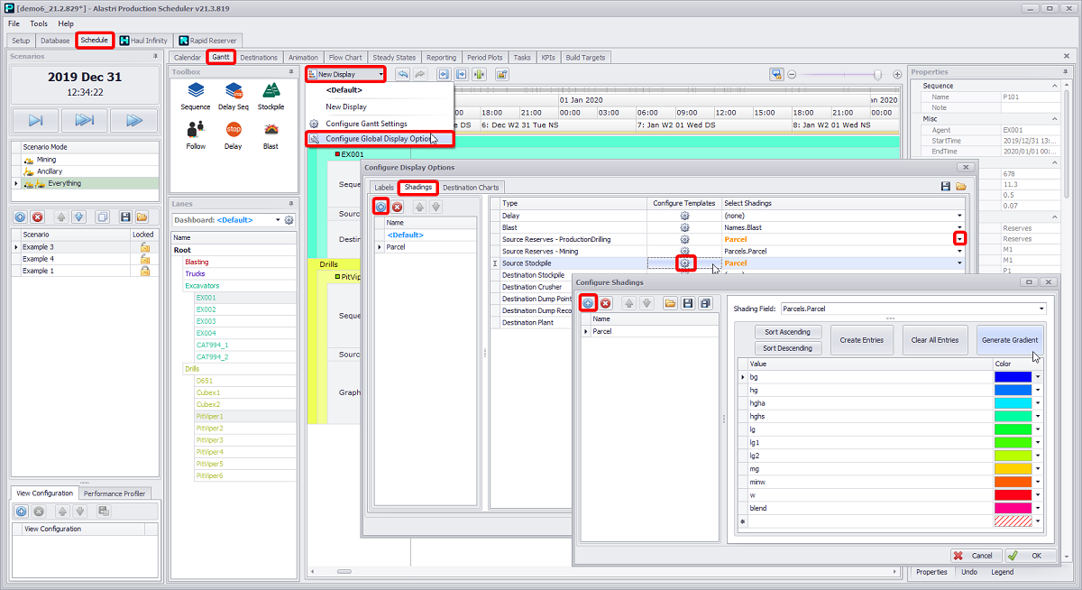Open folder icon in Configure Shadings toolbar

tap(670, 303)
